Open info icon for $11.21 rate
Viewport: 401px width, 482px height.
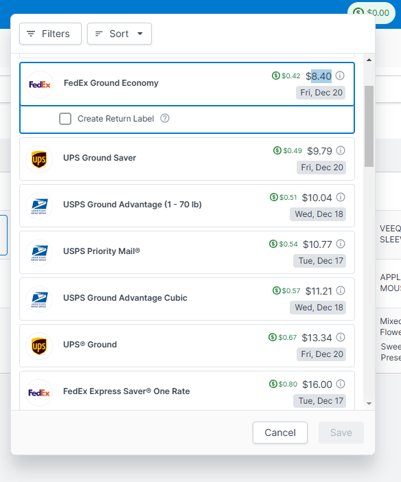coord(341,291)
